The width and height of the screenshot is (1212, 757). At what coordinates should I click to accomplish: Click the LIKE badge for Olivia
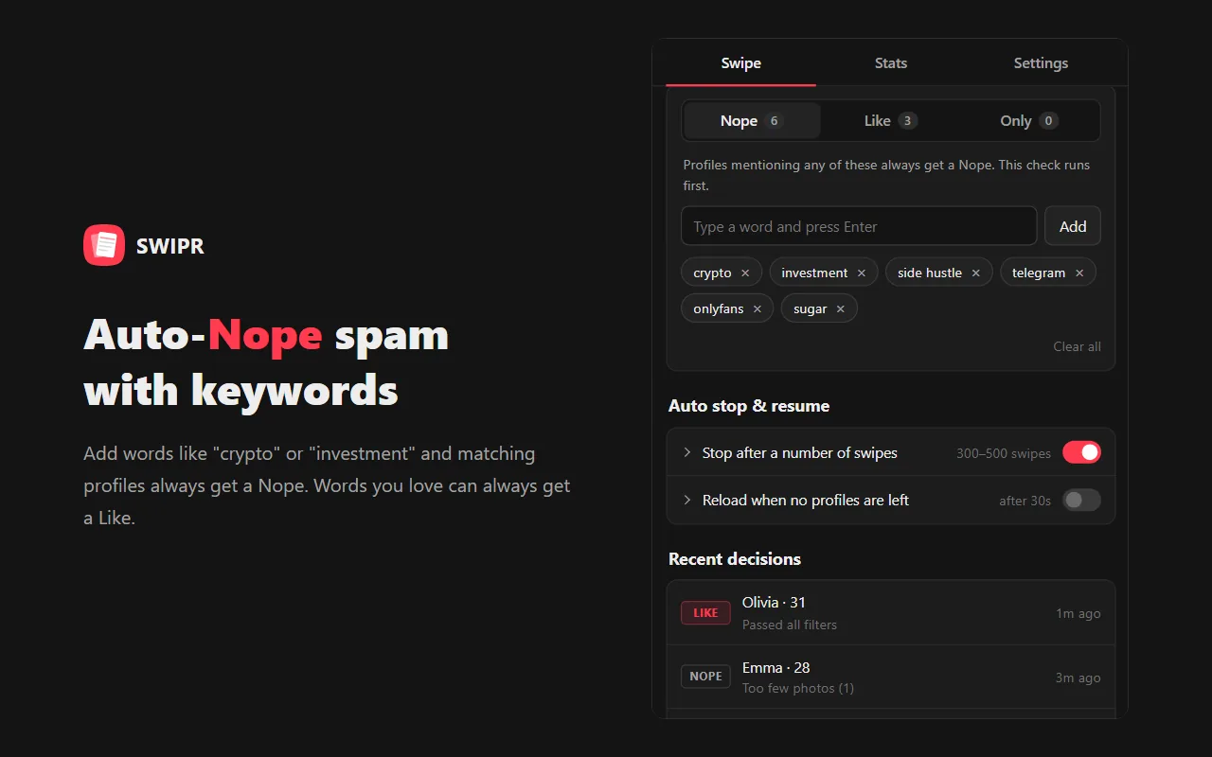point(705,612)
